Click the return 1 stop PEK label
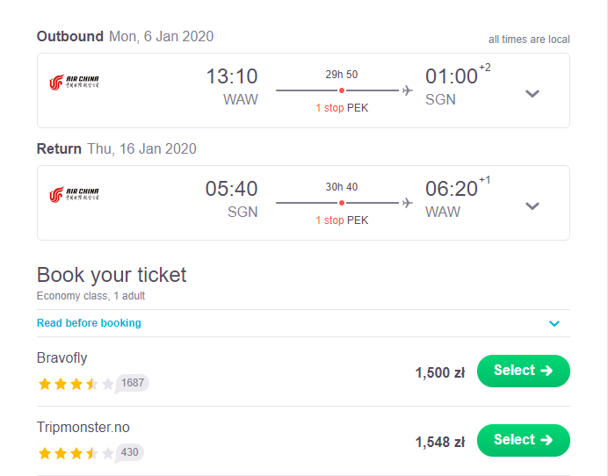Viewport: 608px width, 476px height. click(342, 220)
